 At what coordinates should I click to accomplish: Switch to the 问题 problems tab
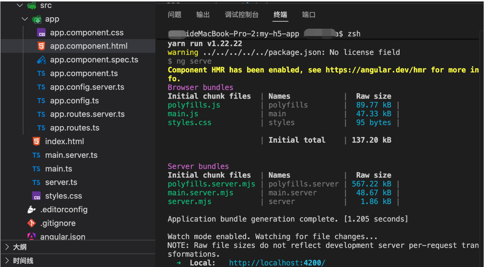(174, 15)
